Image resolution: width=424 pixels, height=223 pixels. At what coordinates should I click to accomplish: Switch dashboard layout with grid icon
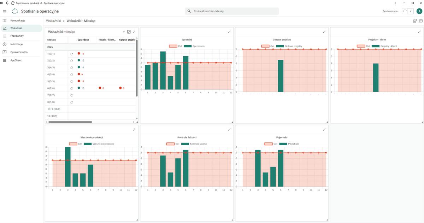(x=421, y=21)
